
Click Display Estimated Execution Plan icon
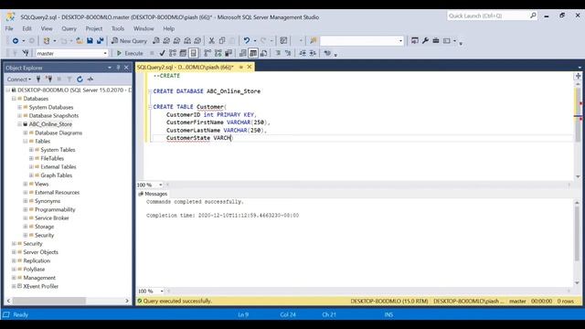173,53
